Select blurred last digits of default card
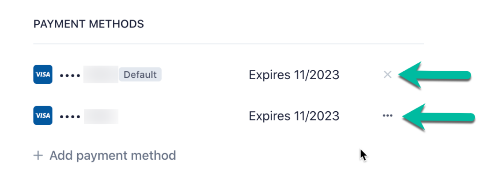Image resolution: width=479 pixels, height=189 pixels. (101, 74)
